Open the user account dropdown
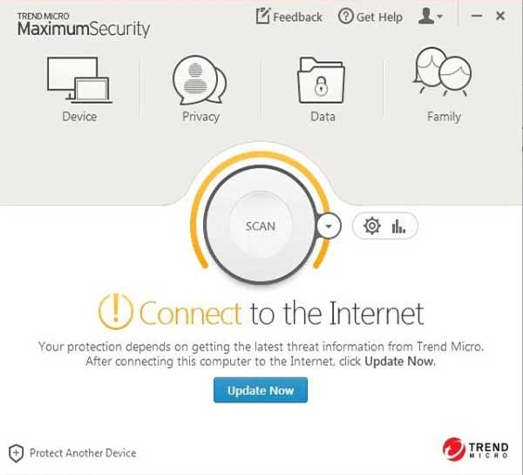523x475 pixels. click(x=431, y=16)
